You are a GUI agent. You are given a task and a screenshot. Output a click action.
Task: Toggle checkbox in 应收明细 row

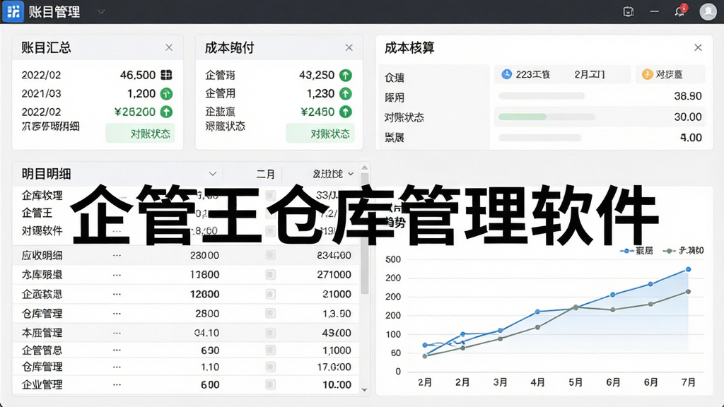[x=271, y=255]
